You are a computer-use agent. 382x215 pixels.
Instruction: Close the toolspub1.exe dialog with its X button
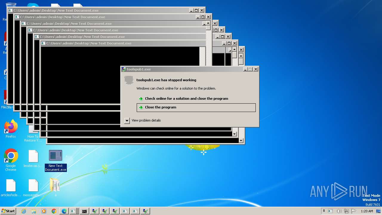point(256,69)
